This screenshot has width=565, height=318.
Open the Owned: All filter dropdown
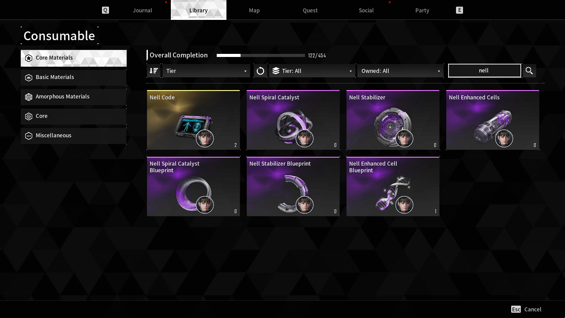(x=400, y=71)
